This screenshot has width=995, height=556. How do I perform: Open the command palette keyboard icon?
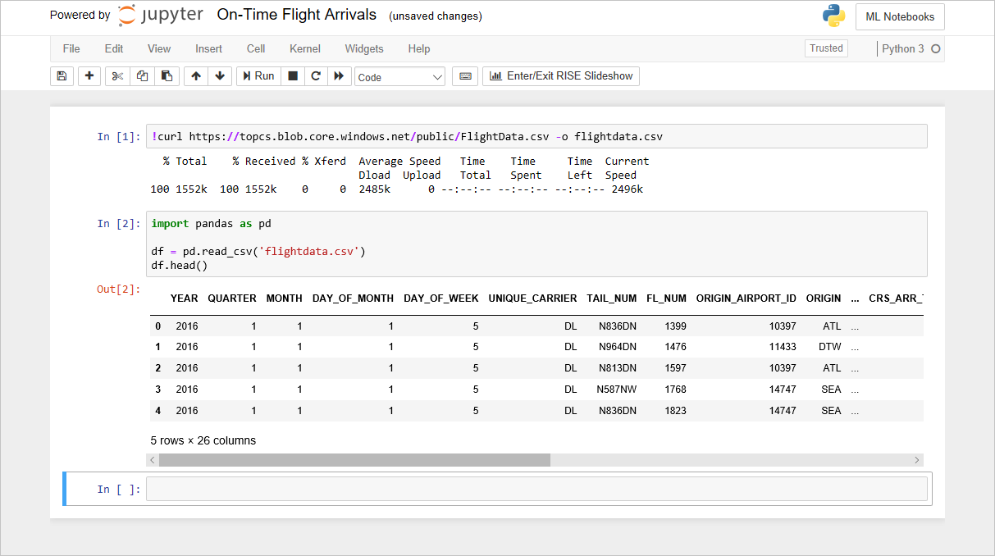[x=464, y=75]
